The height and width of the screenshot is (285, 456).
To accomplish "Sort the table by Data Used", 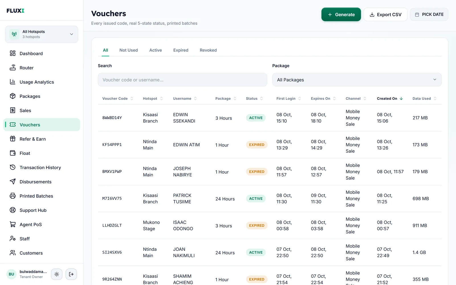I will pyautogui.click(x=424, y=99).
